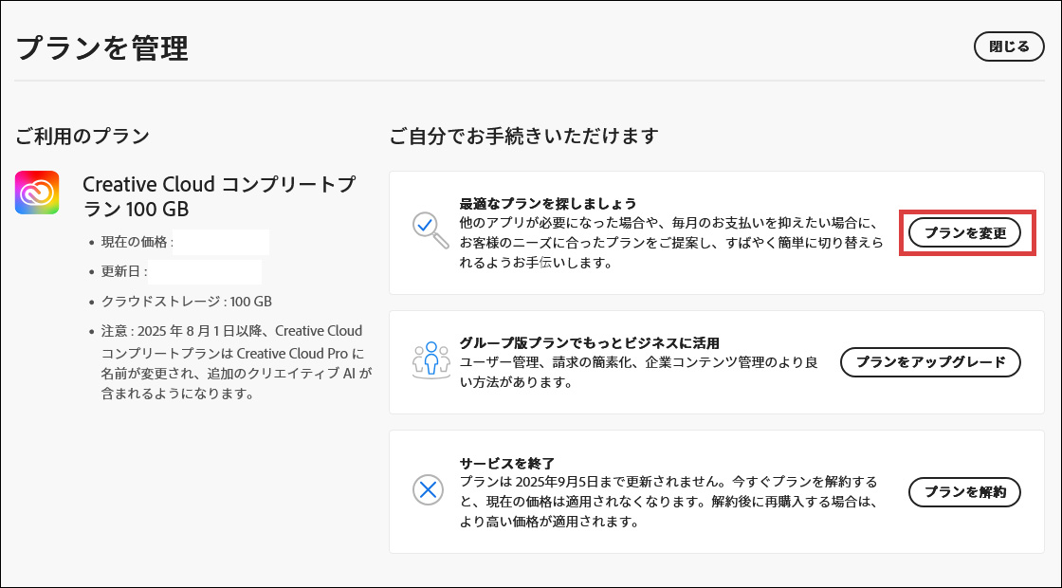Click the ご自分でお手続きいただけます heading
Screen dimensions: 1062x588
(x=524, y=136)
